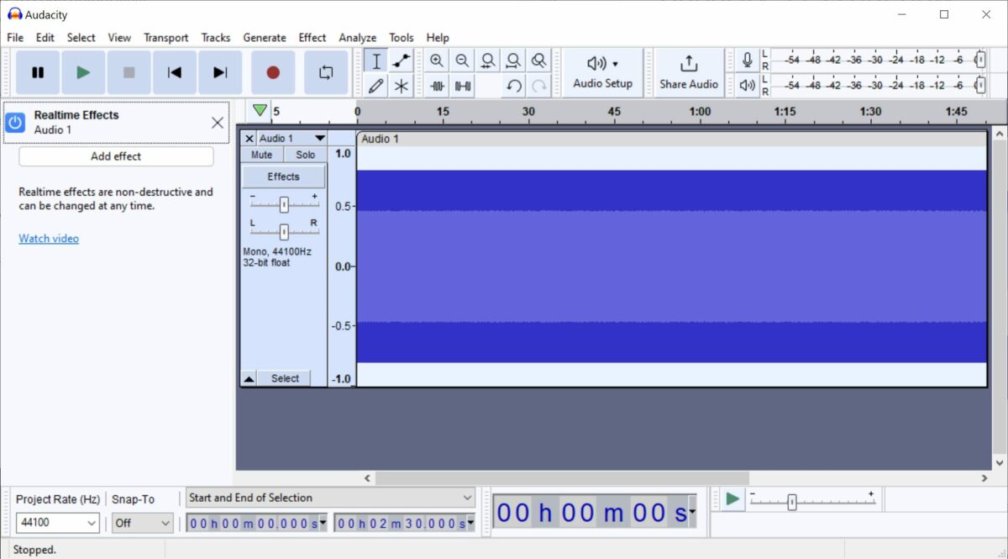Open the Snap-To dropdown
Image resolution: width=1008 pixels, height=559 pixels.
[141, 523]
